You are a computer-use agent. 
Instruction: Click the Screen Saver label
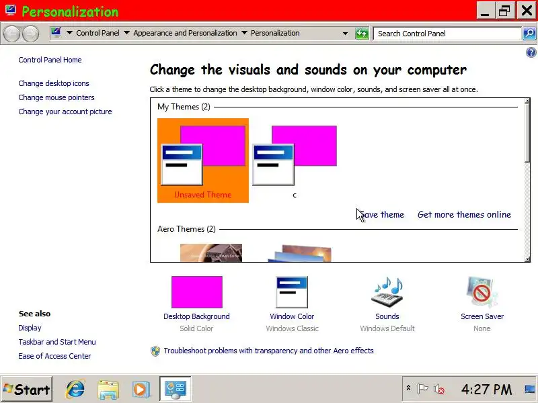coord(482,316)
